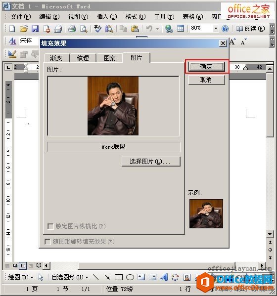277x296 pixels.
Task: Open the 格式 menu
Action: [x=136, y=17]
